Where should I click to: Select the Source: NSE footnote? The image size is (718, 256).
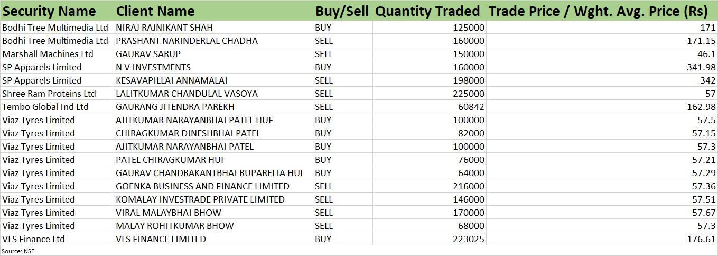click(18, 251)
